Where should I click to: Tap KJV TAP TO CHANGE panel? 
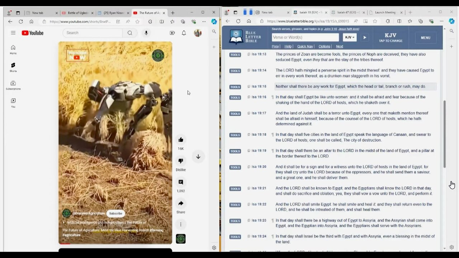(391, 38)
